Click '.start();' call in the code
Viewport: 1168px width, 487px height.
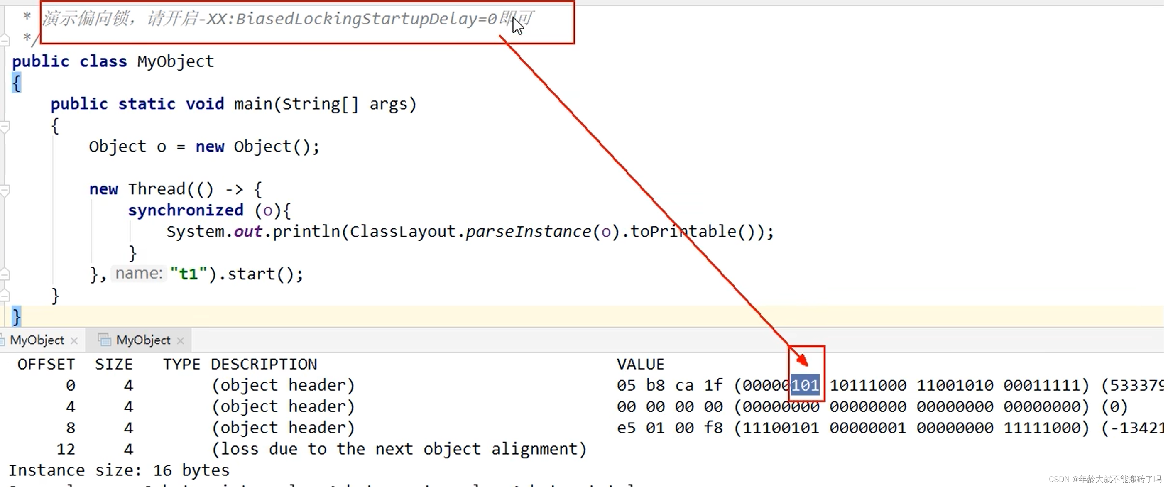[x=261, y=274]
